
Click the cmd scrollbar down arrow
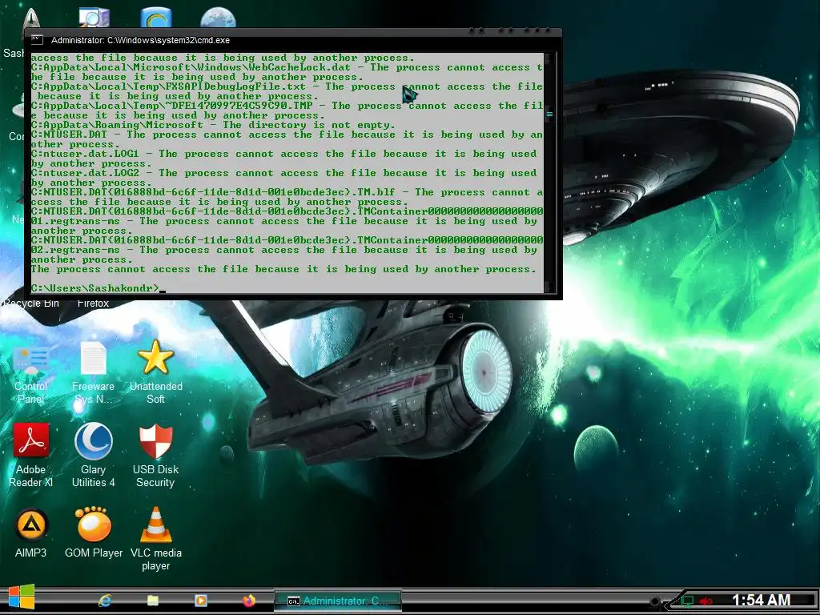[x=549, y=287]
